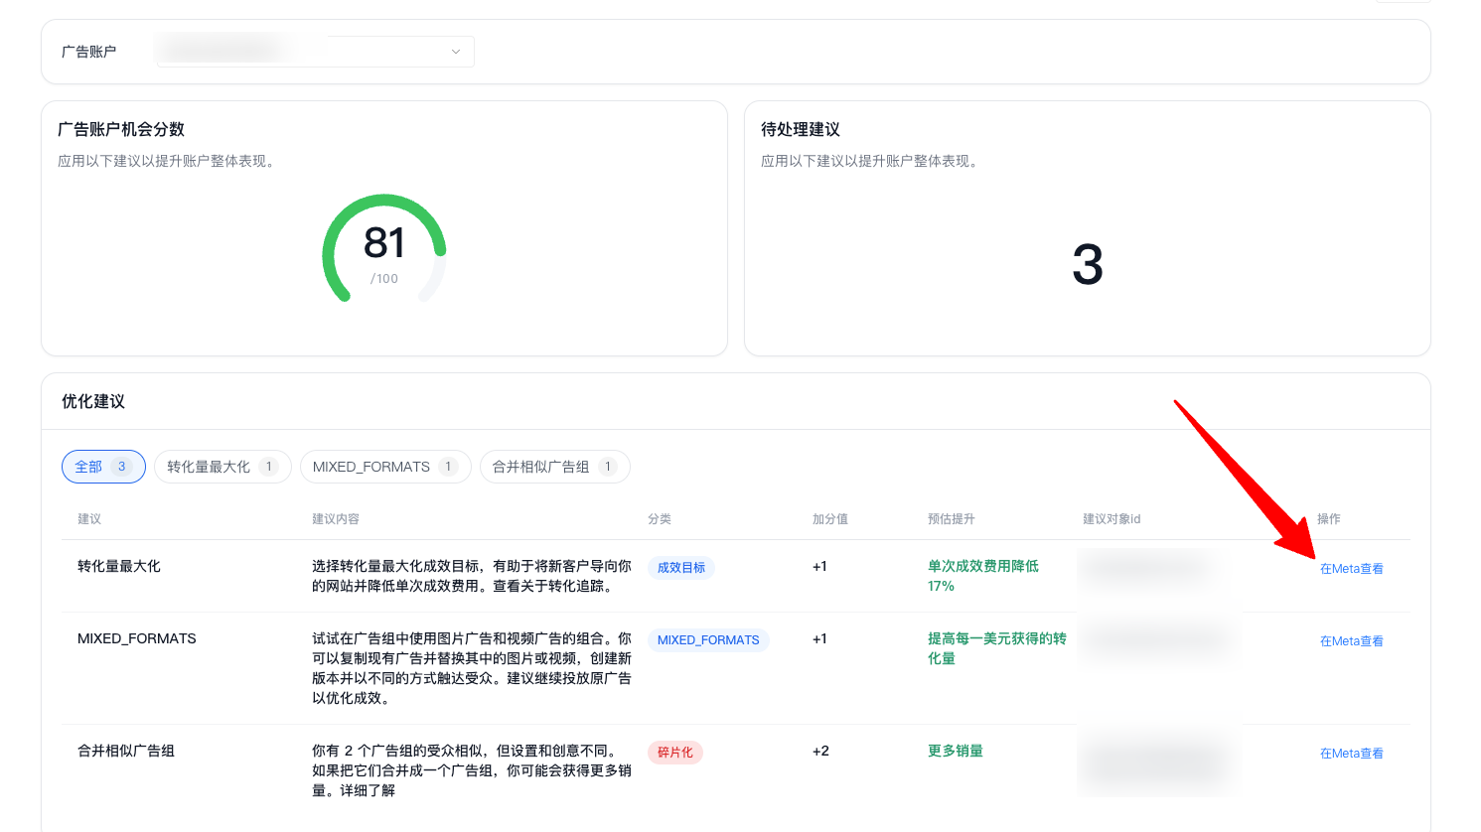Click the 建议内容 column header
Image resolution: width=1481 pixels, height=832 pixels.
point(336,519)
